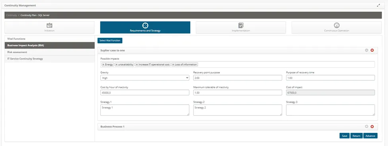388x146 pixels.
Task: Go to the Implementation step
Action: point(241,27)
